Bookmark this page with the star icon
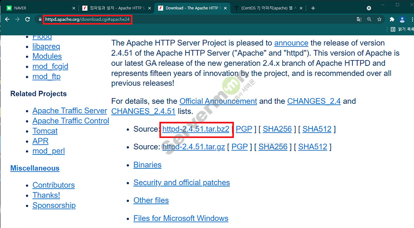This screenshot has width=414, height=228. 379,19
